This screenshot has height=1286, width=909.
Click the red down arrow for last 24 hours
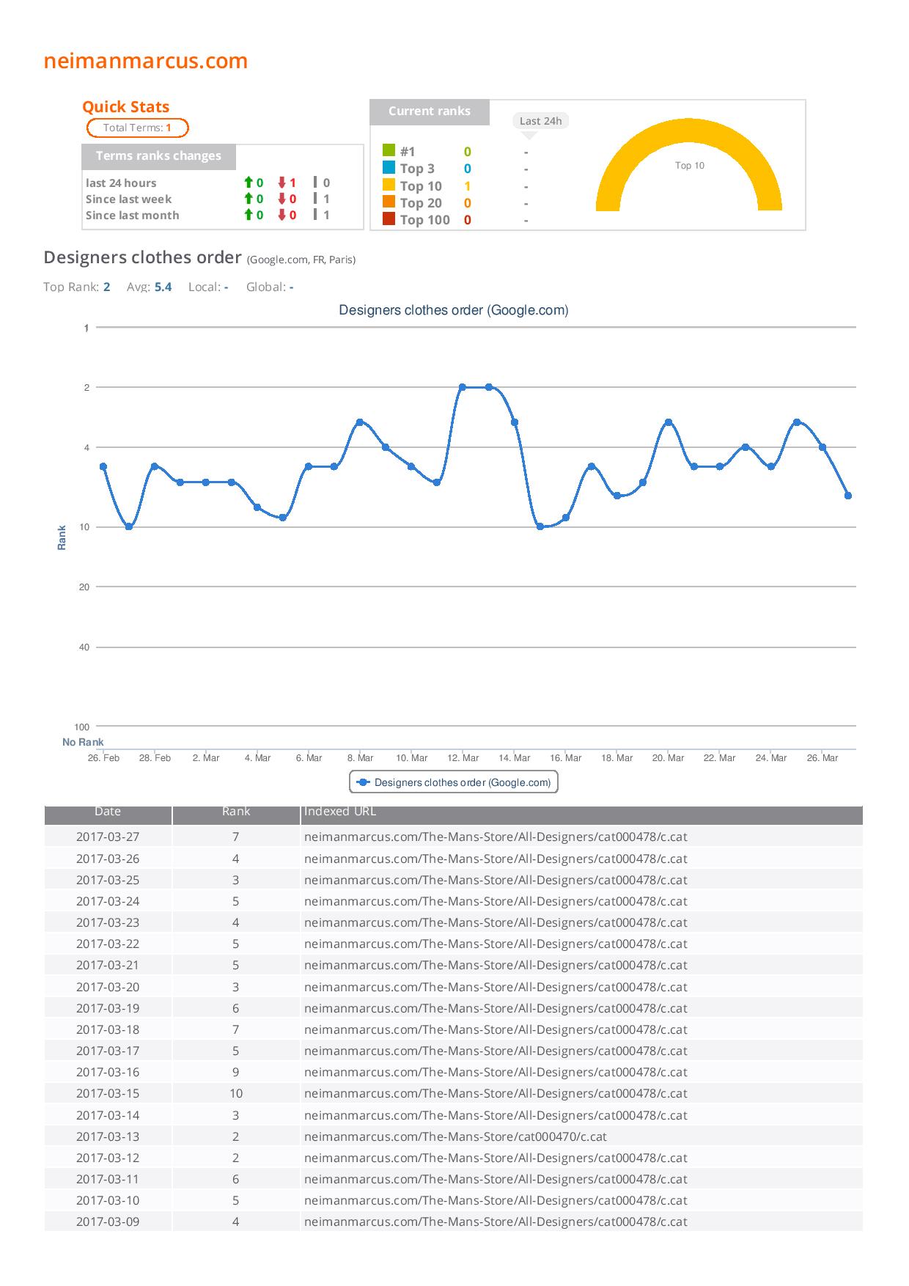pyautogui.click(x=282, y=183)
